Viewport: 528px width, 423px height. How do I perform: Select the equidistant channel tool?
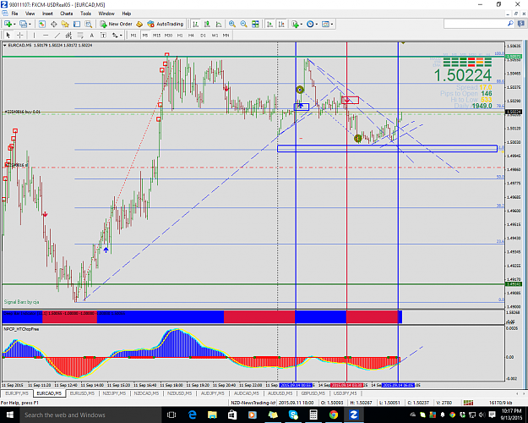68,35
